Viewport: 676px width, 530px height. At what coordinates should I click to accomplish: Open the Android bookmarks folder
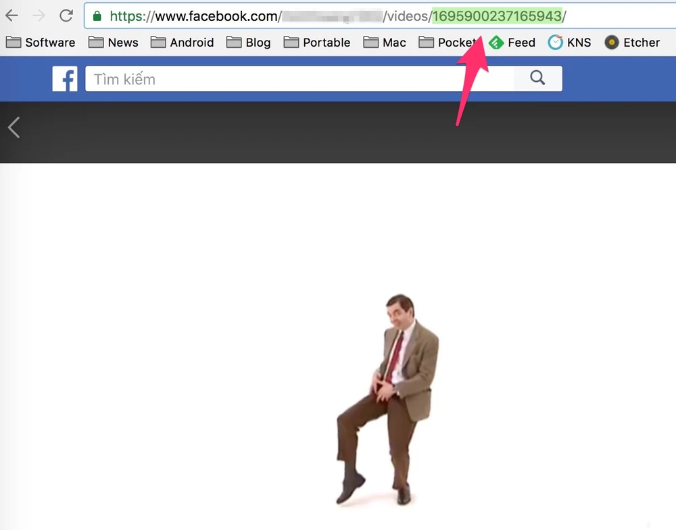click(x=182, y=43)
